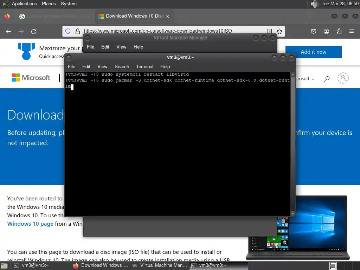This screenshot has height=270, width=360.
Task: Switch to the Google tab in Firefox
Action: (x=54, y=16)
